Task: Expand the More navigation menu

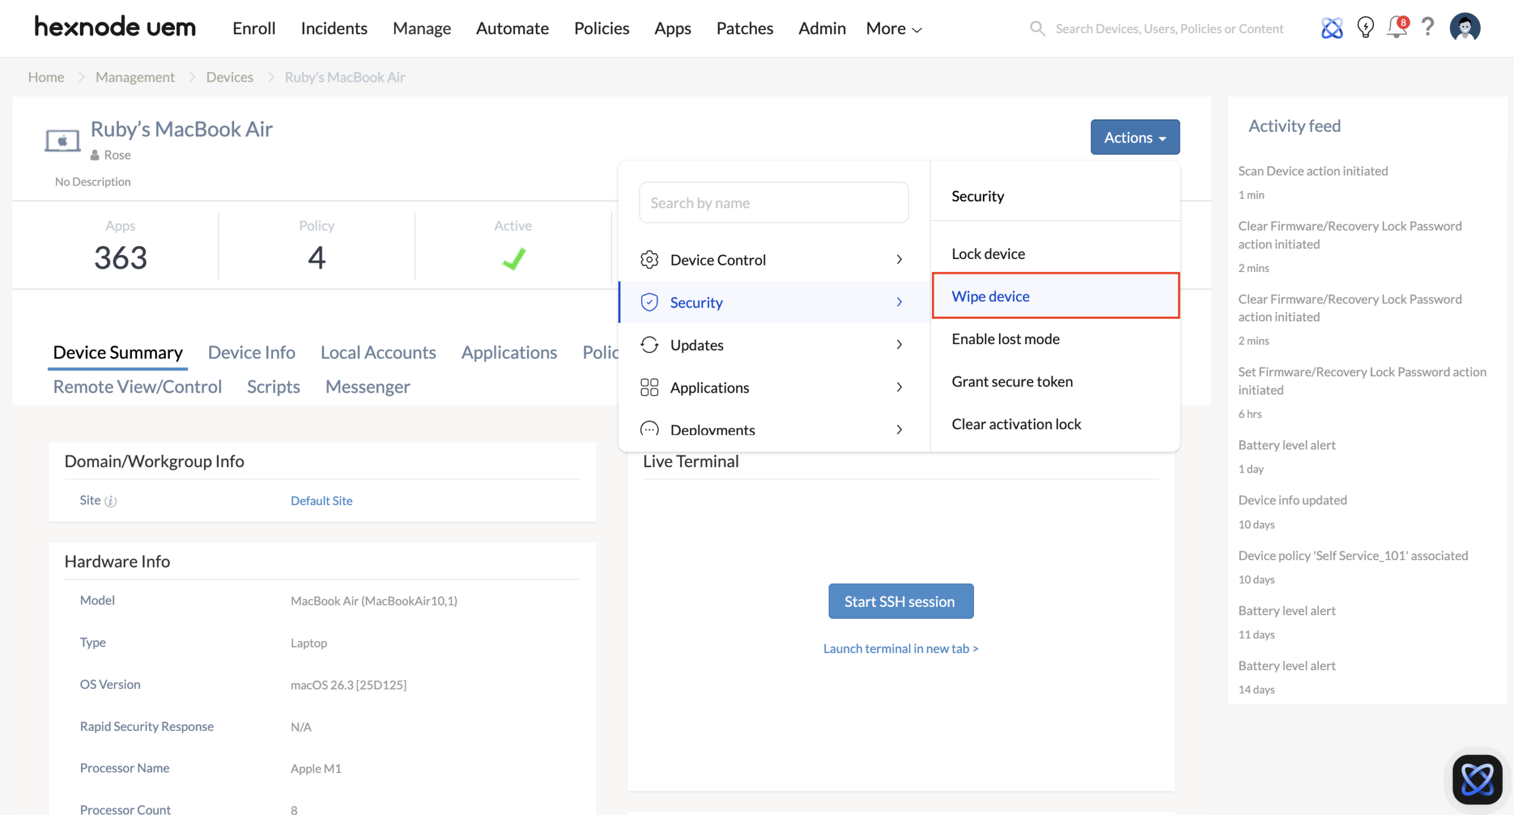Action: [x=892, y=28]
